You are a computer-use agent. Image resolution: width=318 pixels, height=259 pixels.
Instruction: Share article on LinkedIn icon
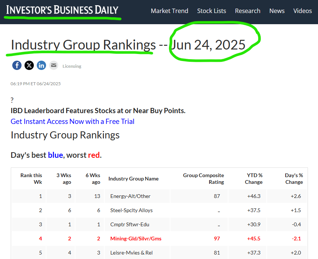tap(41, 65)
